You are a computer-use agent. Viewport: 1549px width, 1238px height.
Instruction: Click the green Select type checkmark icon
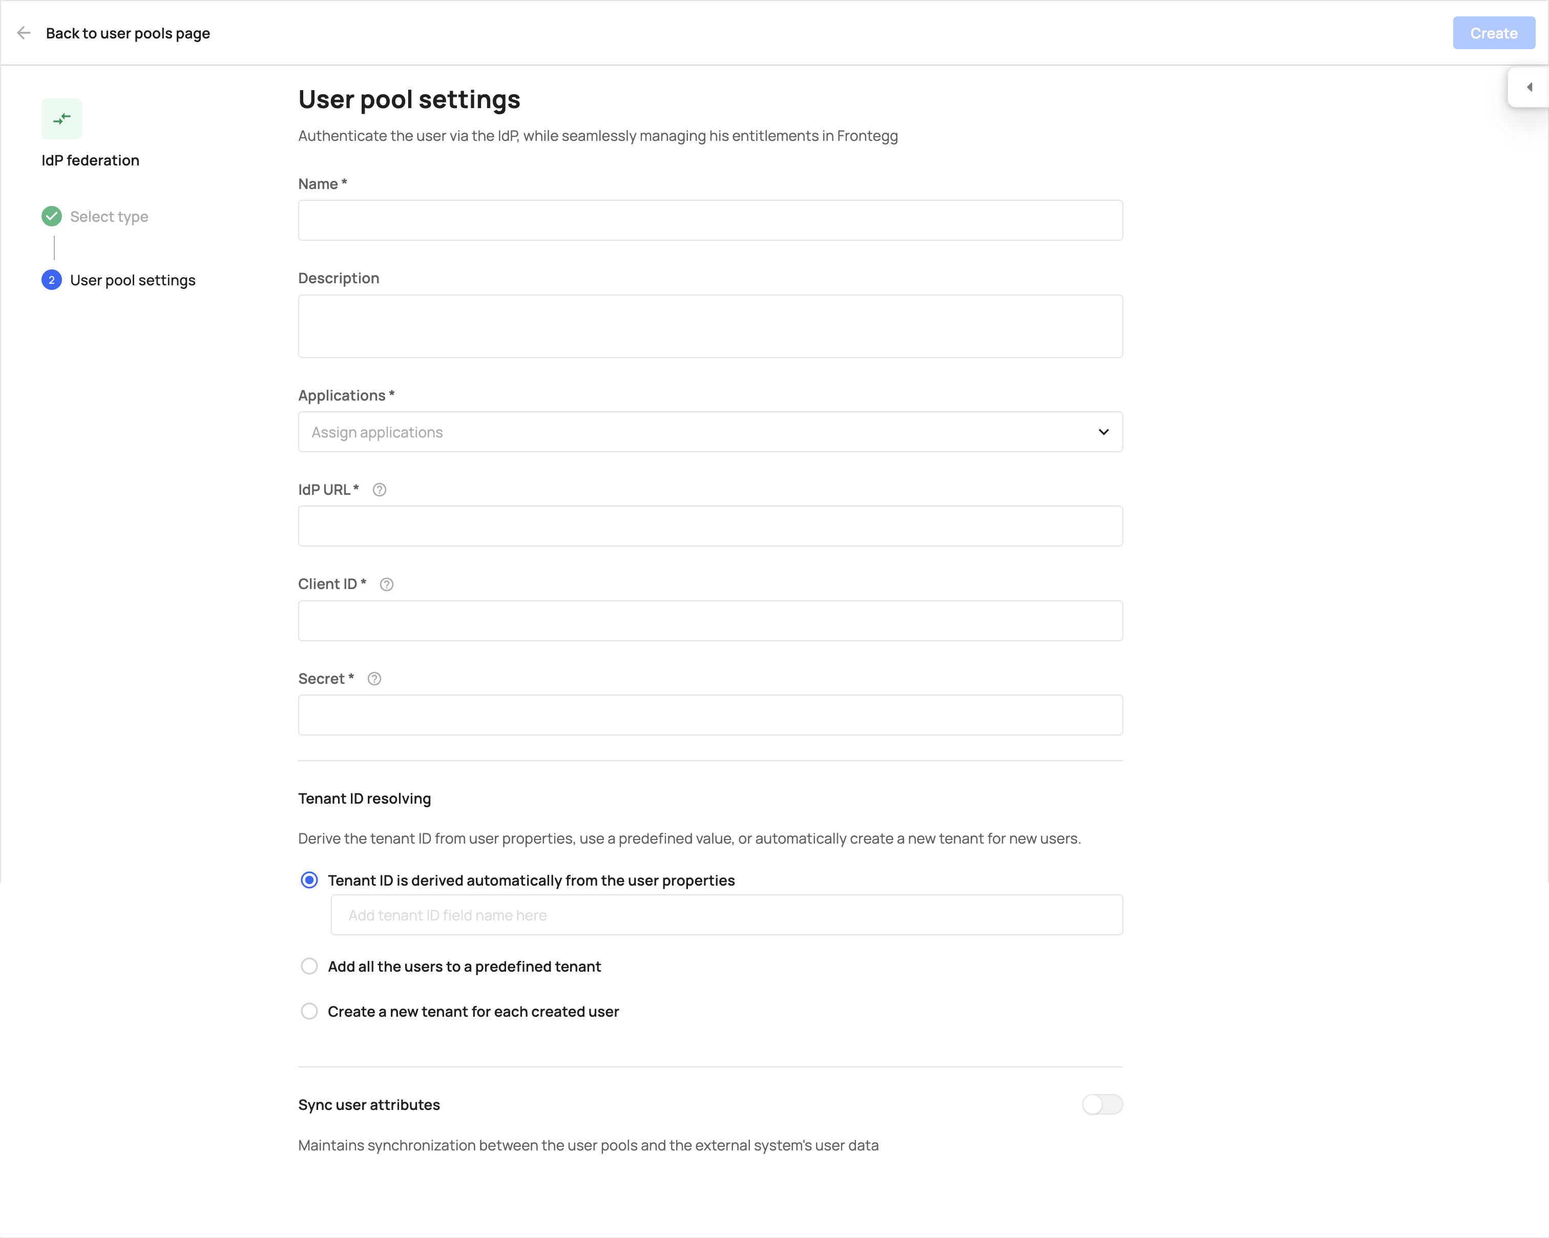52,216
